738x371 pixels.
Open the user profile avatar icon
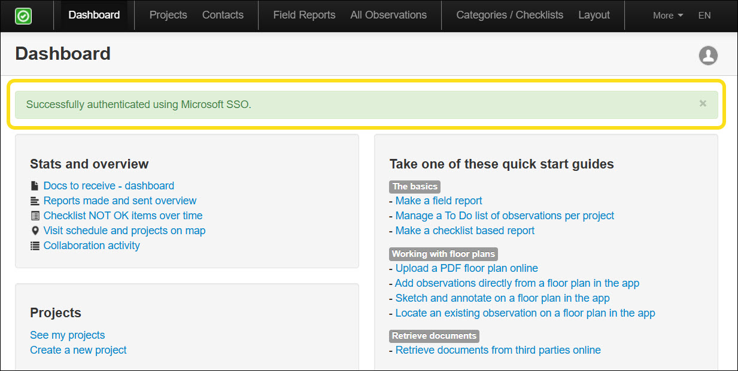[708, 56]
